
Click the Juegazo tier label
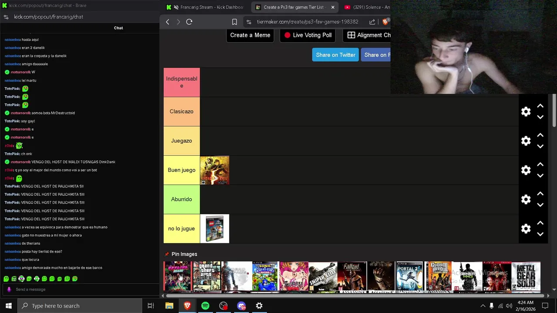click(x=181, y=141)
